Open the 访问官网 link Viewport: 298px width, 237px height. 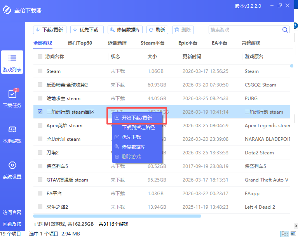tap(12, 212)
